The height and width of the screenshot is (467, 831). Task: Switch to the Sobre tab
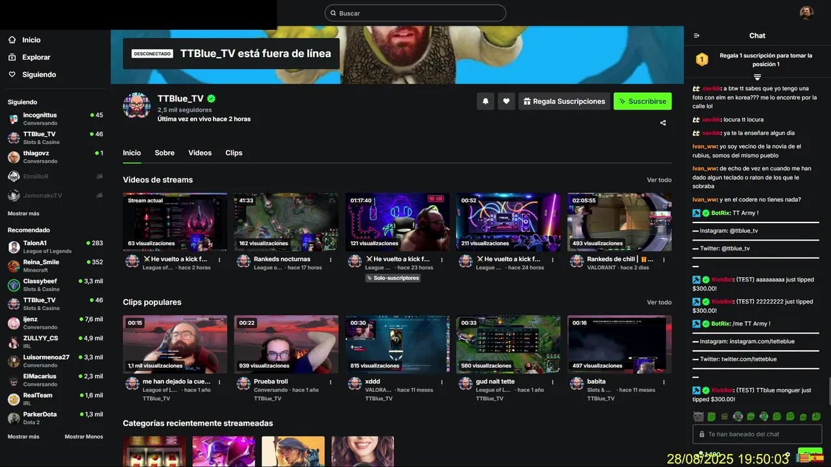[x=164, y=153]
